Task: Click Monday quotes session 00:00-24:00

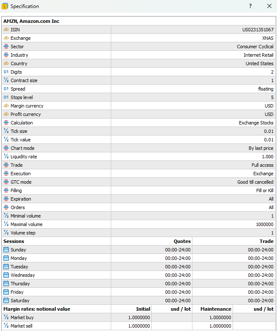Action: (178, 258)
